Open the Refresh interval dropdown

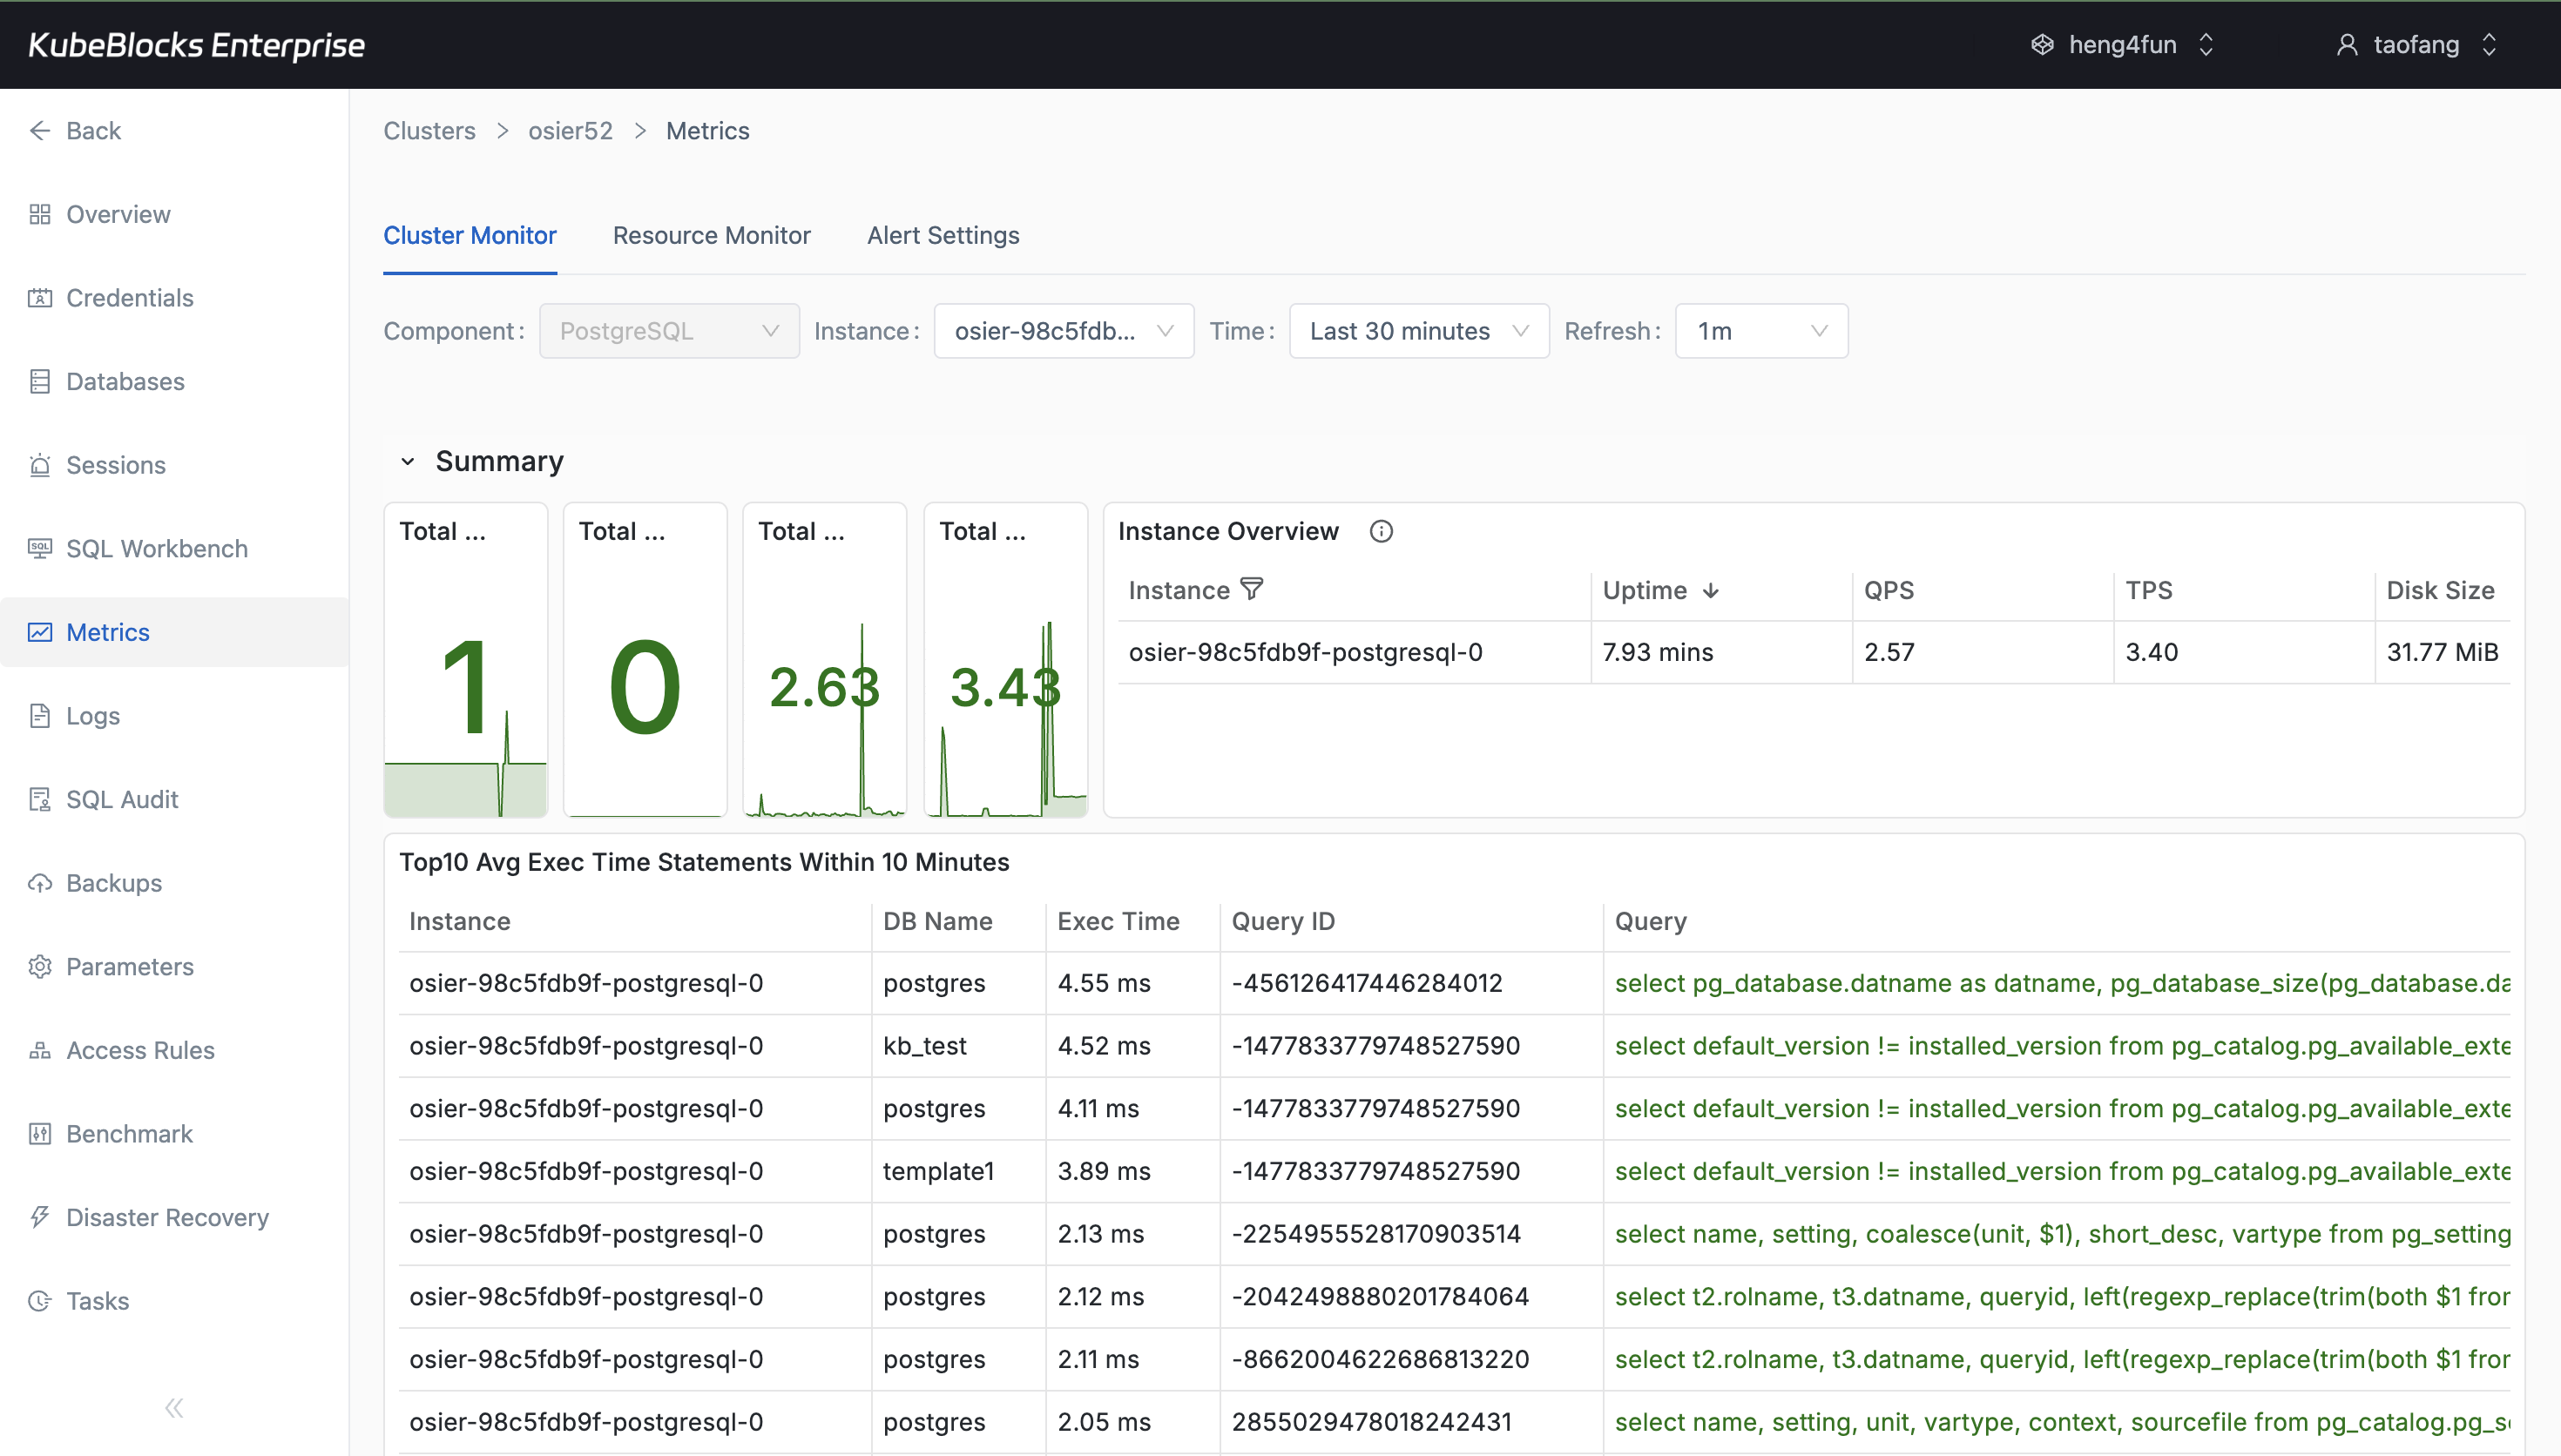1760,331
